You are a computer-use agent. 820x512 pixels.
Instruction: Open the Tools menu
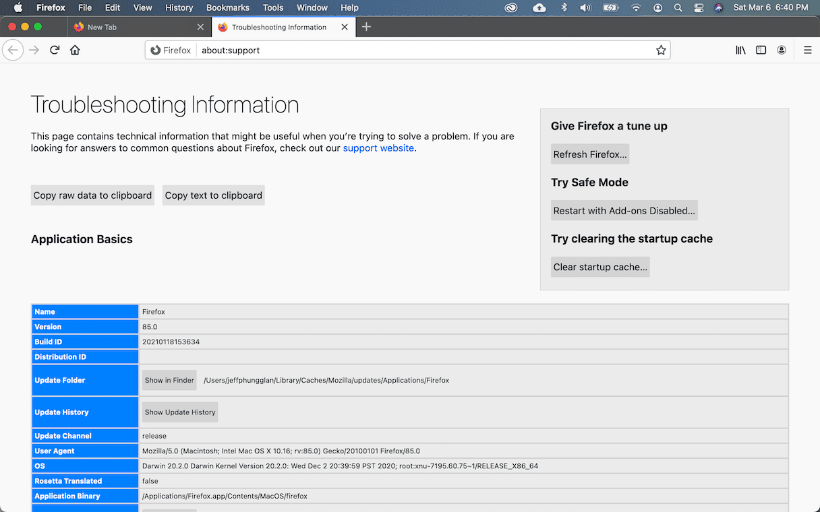[273, 7]
